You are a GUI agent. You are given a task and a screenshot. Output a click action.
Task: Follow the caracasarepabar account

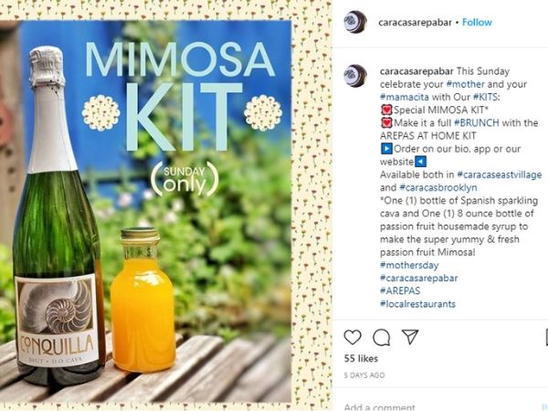(477, 22)
